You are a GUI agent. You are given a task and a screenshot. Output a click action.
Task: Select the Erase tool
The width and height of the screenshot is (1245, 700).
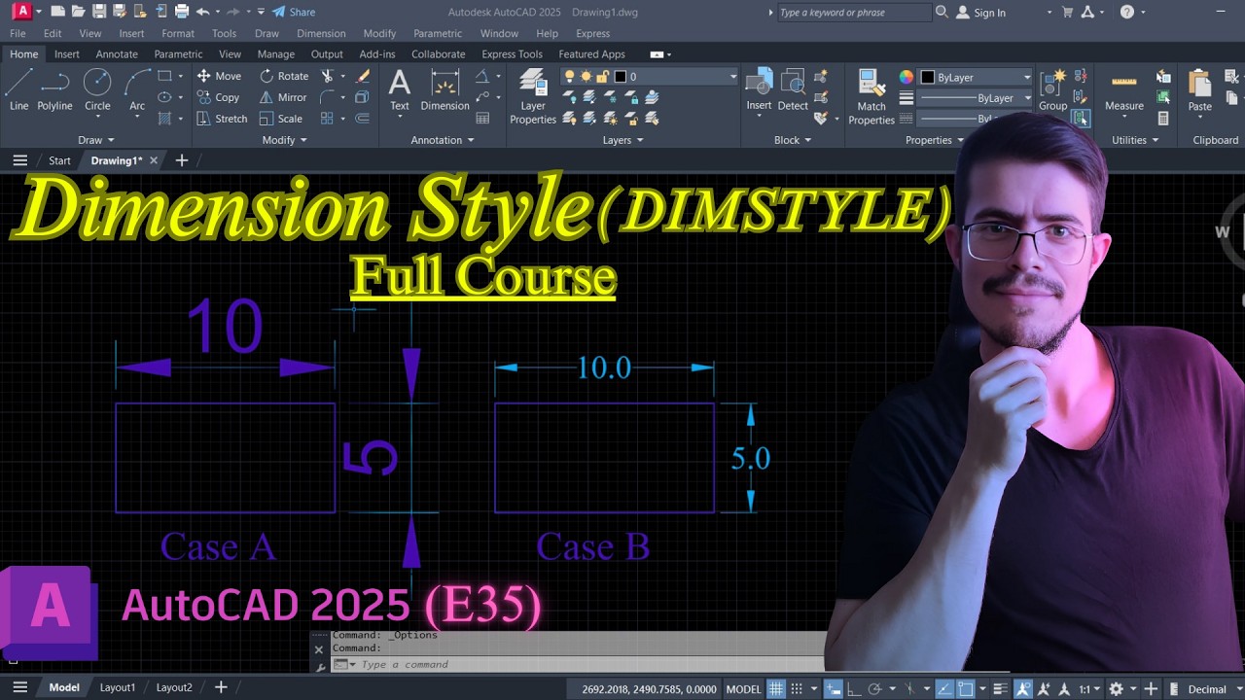[363, 76]
